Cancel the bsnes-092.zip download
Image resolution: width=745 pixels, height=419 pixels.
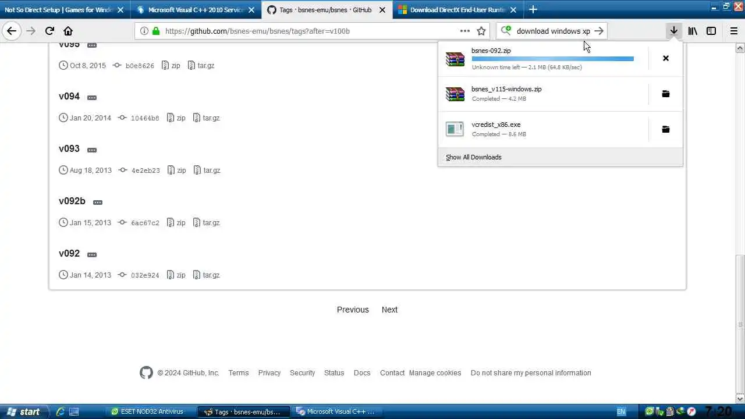click(666, 58)
